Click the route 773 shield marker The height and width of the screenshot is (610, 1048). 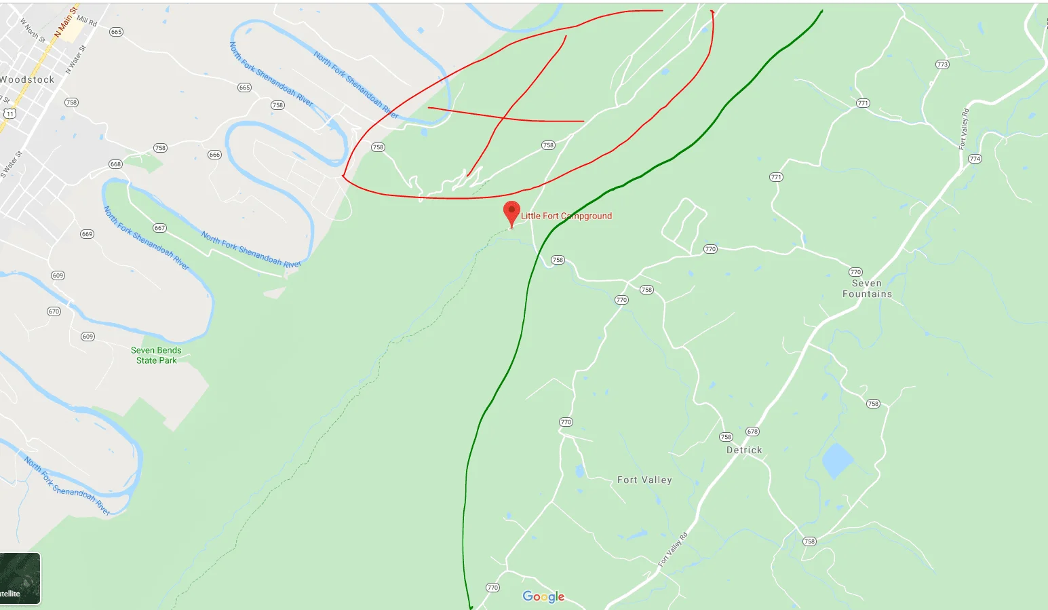(x=942, y=64)
